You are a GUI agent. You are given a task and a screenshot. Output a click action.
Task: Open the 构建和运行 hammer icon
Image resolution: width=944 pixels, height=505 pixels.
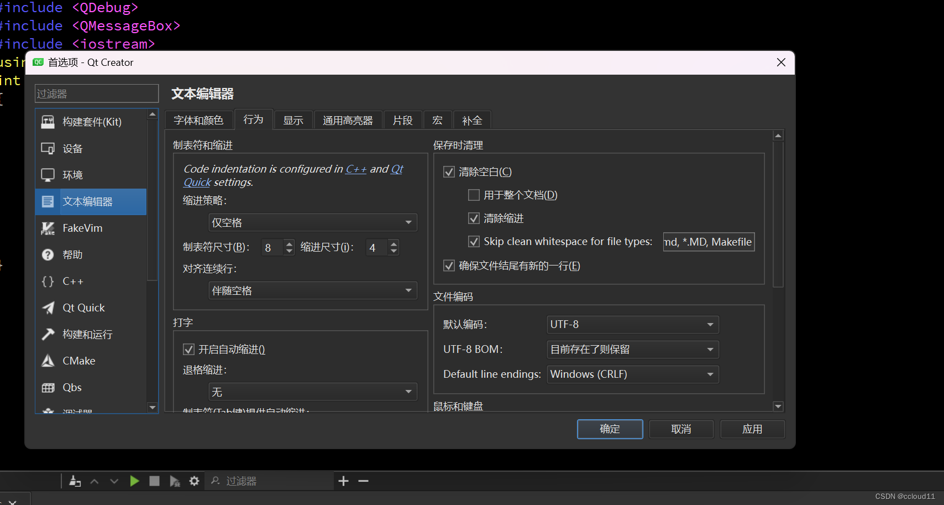(x=48, y=334)
